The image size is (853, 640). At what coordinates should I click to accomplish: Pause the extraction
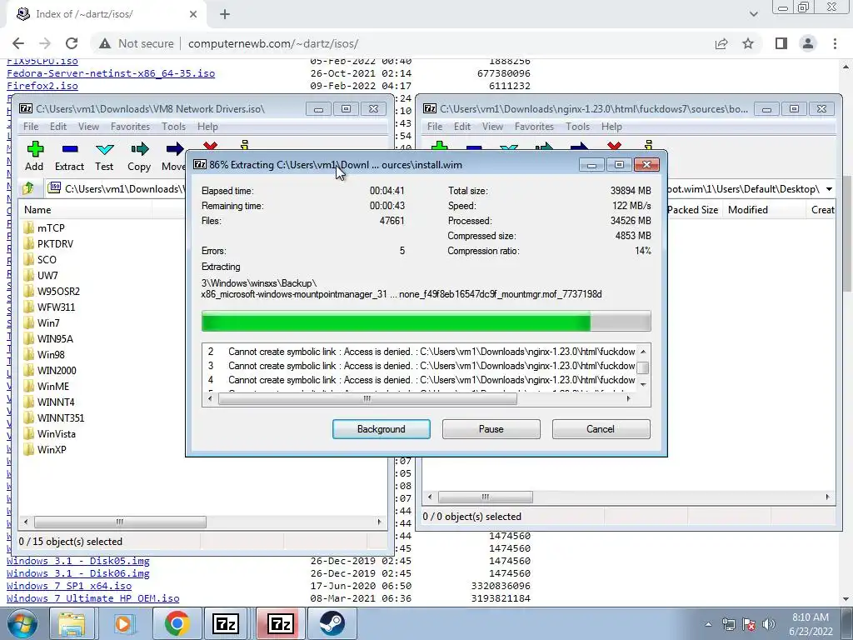(491, 429)
